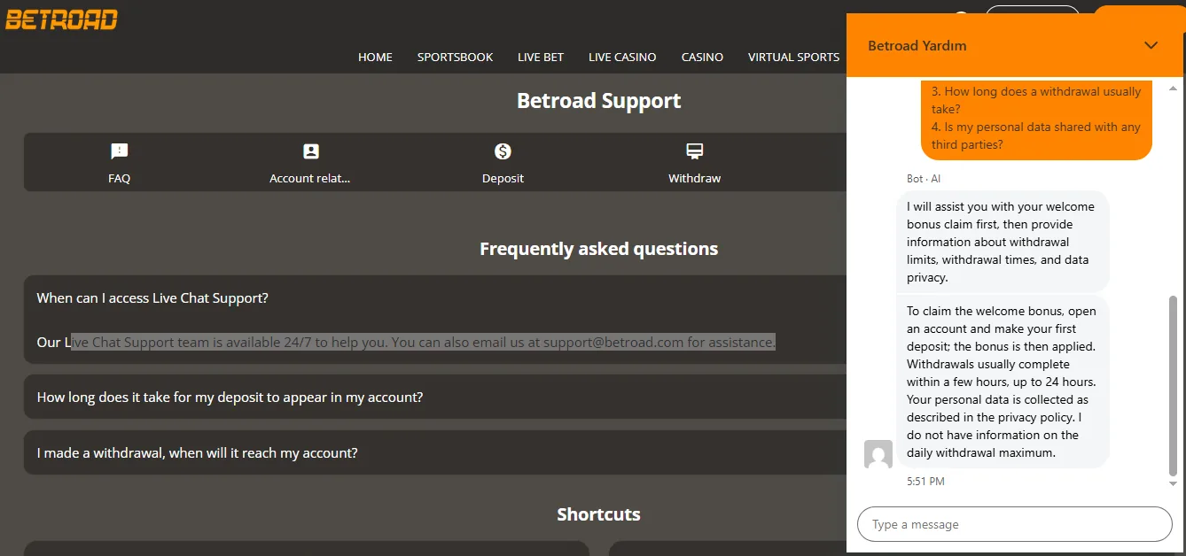
Task: Click the chat scrollbar up arrow
Action: click(1174, 89)
